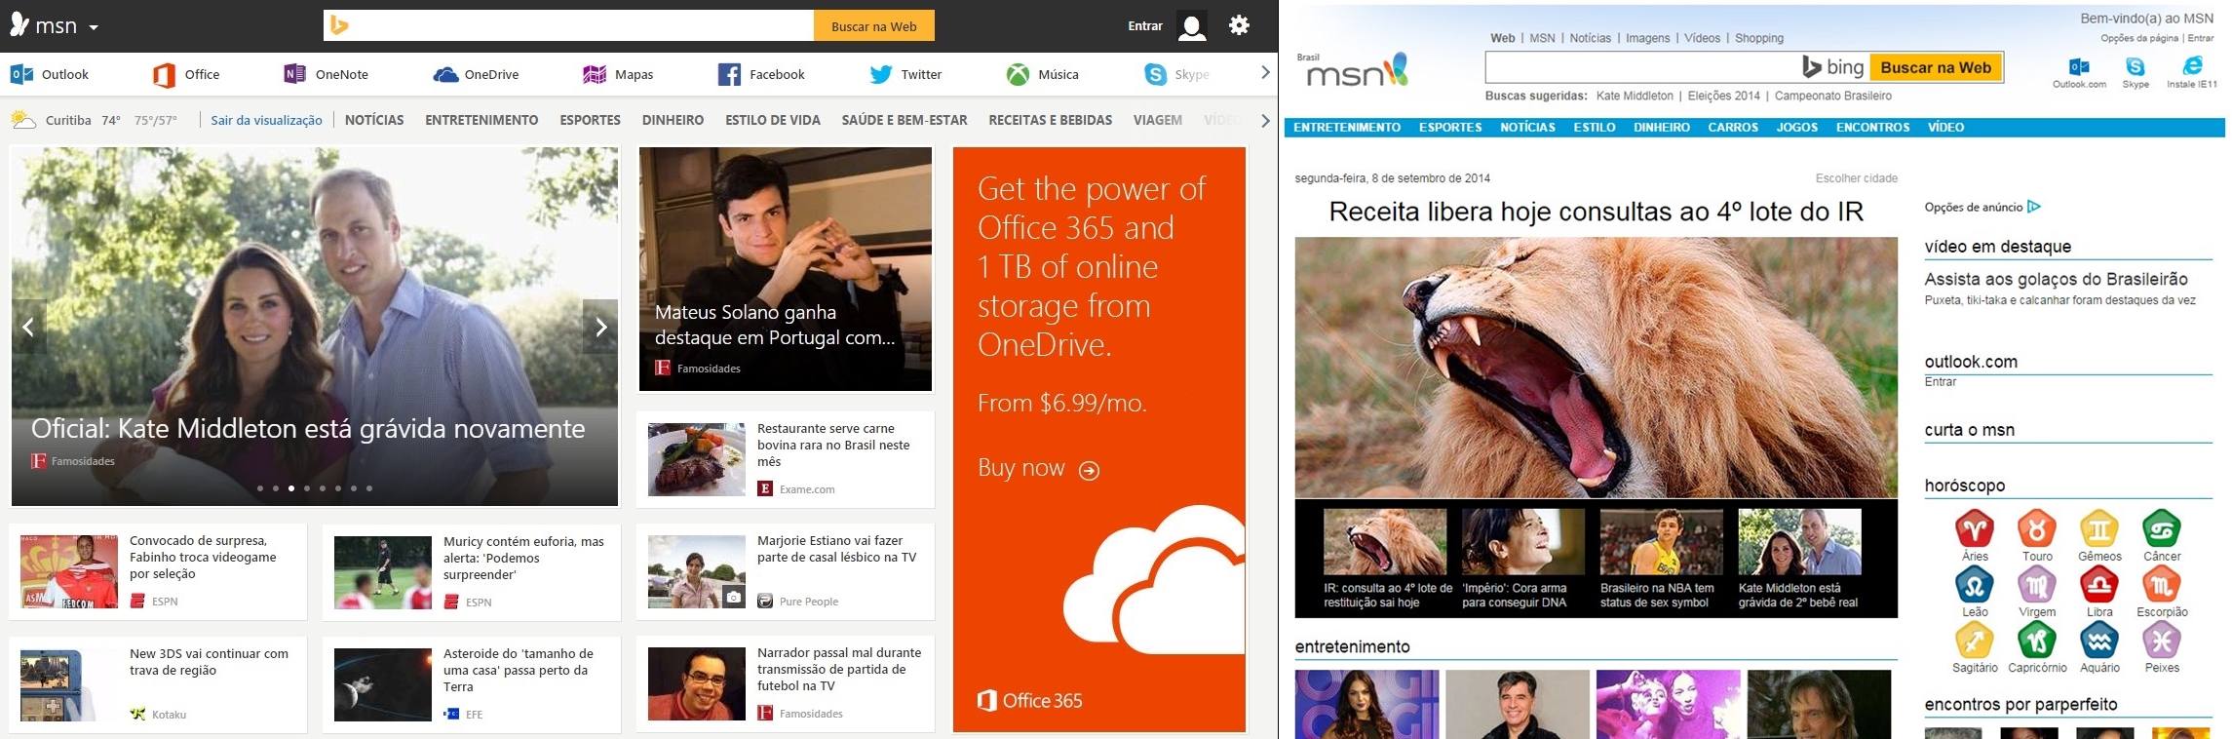Open the Kate Middleton grávida thumbnail story
Screen dimensions: 2232x739
1799,560
